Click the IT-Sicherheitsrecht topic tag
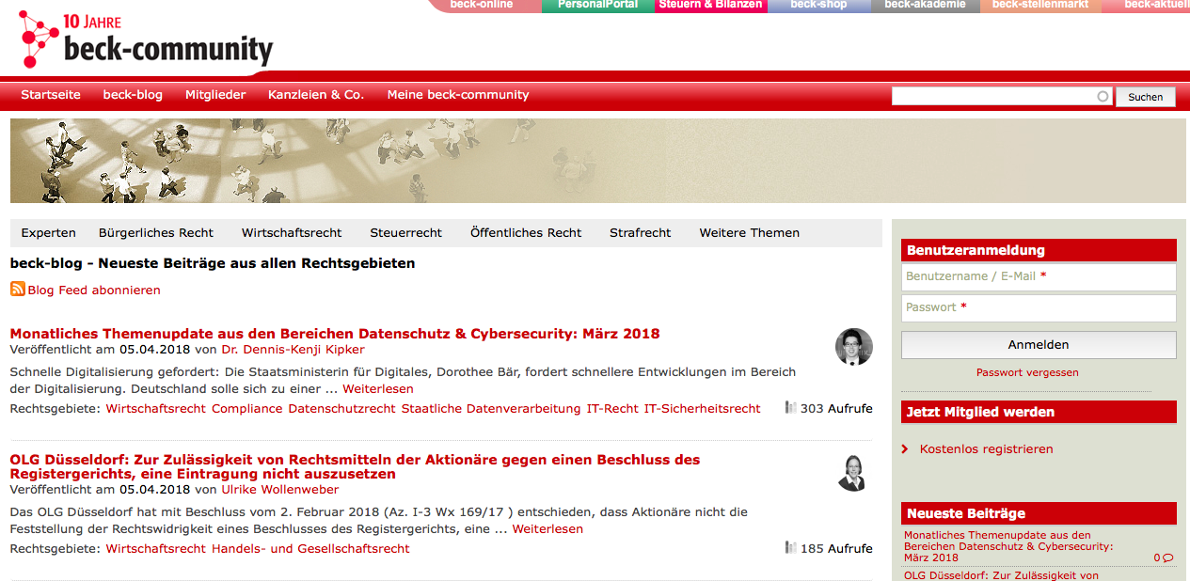Image resolution: width=1190 pixels, height=581 pixels. [702, 409]
